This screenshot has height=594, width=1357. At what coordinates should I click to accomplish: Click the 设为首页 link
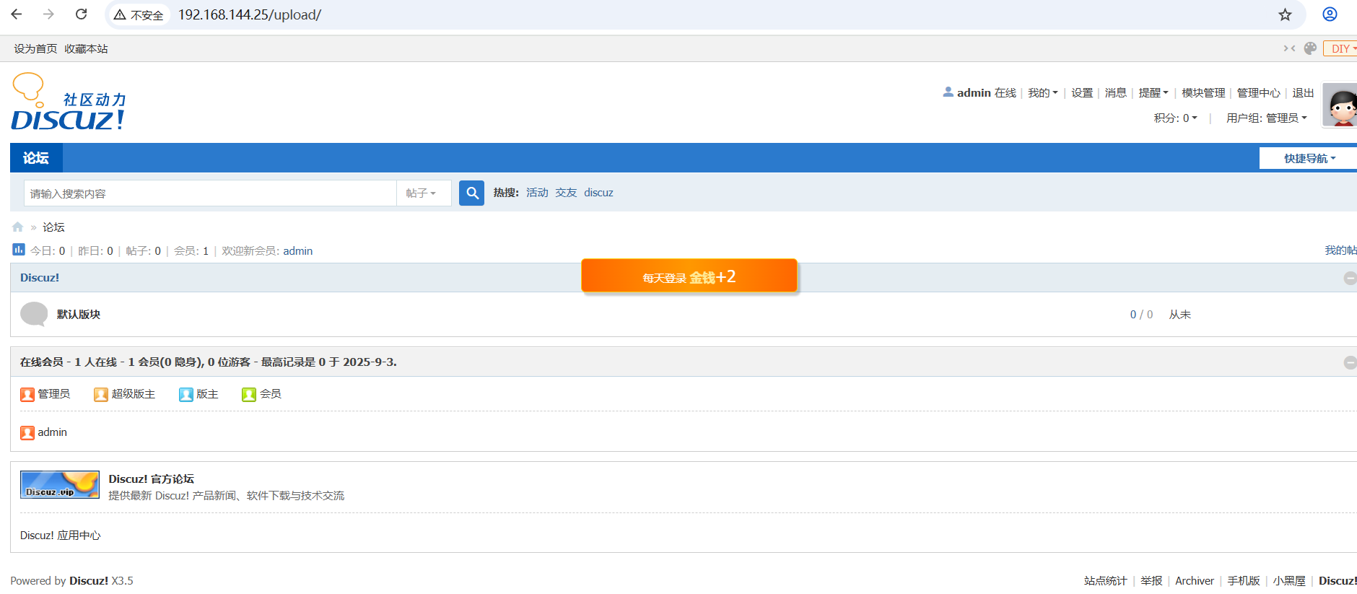click(35, 48)
